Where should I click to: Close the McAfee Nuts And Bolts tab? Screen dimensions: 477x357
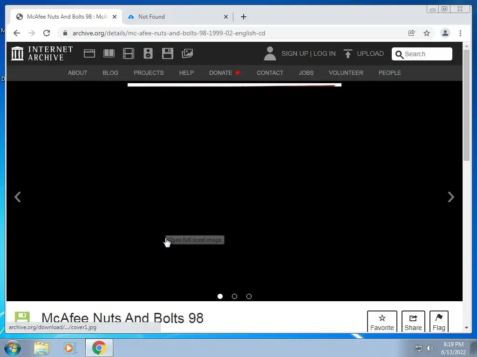[115, 17]
